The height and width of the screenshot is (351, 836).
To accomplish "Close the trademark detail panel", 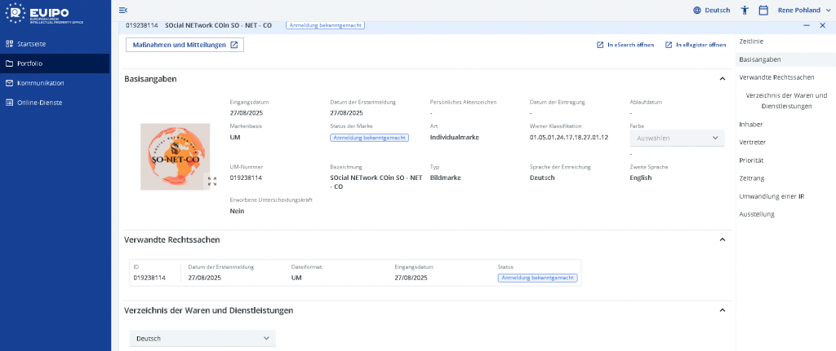I will [x=823, y=25].
